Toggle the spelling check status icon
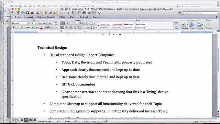This screenshot has width=220, height=124. 106,121
